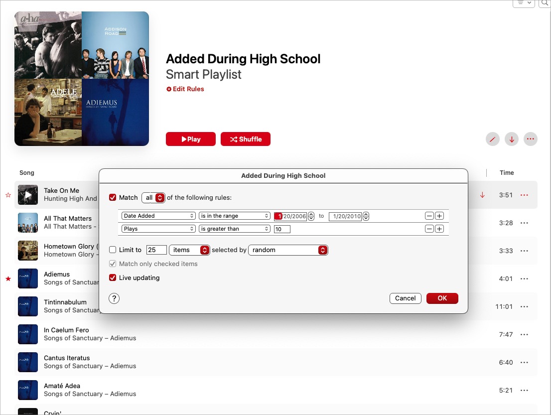Add a rule after the Plays rule
The height and width of the screenshot is (415, 551).
point(439,229)
